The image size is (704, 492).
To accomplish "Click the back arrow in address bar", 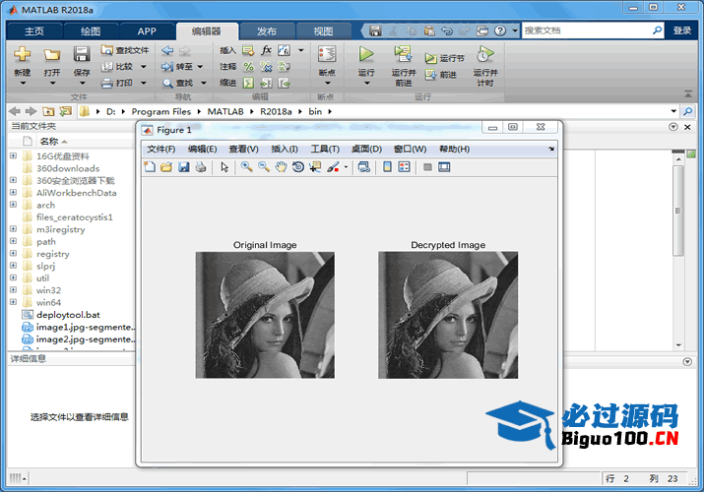I will tap(15, 111).
